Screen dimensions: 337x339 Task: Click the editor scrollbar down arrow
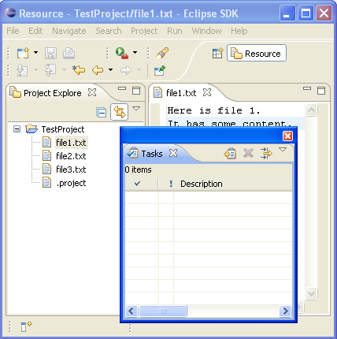311,293
